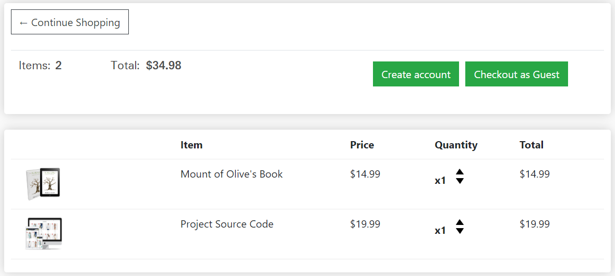Click the $19.99 row total for Source Code

pyautogui.click(x=535, y=224)
